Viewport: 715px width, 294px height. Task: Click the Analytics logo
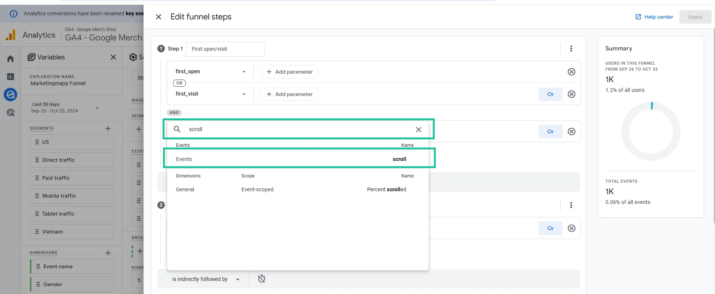(11, 35)
